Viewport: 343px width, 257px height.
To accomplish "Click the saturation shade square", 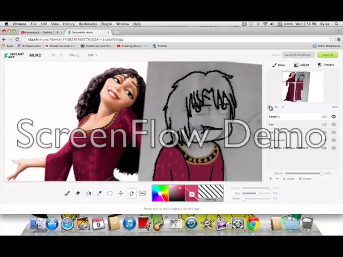I will pyautogui.click(x=177, y=193).
